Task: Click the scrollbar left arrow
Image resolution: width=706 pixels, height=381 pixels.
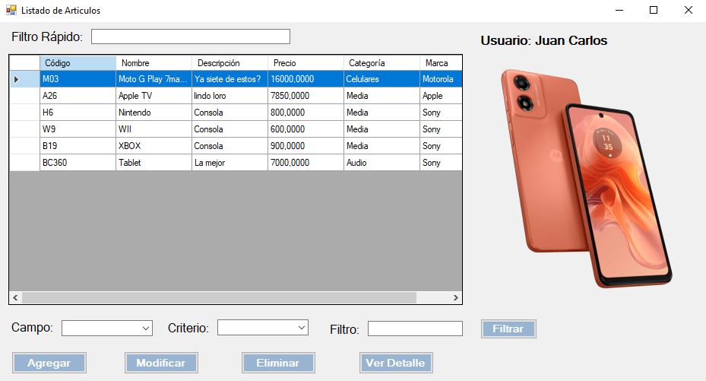Action: 15,297
